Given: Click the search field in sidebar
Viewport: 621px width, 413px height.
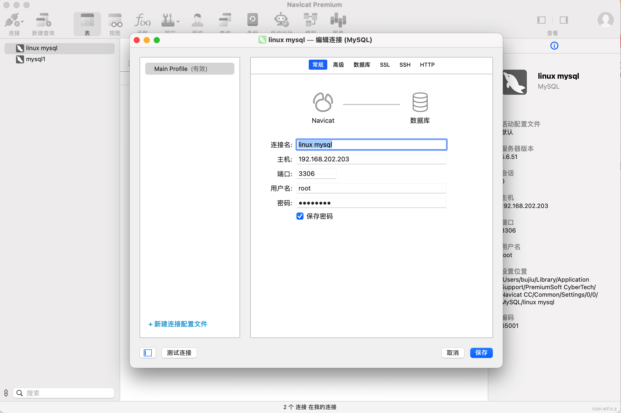Looking at the screenshot, I should [64, 393].
